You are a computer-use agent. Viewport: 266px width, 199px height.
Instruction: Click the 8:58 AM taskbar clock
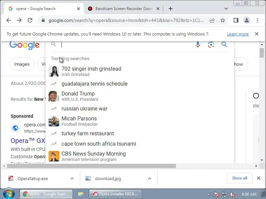249,194
